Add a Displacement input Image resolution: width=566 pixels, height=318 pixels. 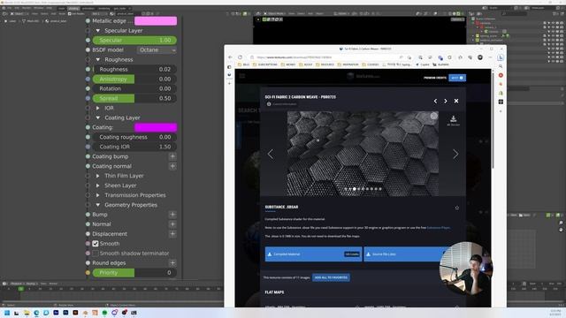click(x=172, y=233)
